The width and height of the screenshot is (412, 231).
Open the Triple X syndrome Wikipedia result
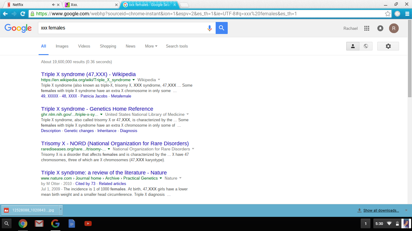[x=88, y=74]
